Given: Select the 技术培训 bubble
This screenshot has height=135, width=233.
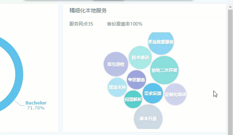Looking at the screenshot, I should (140, 58).
